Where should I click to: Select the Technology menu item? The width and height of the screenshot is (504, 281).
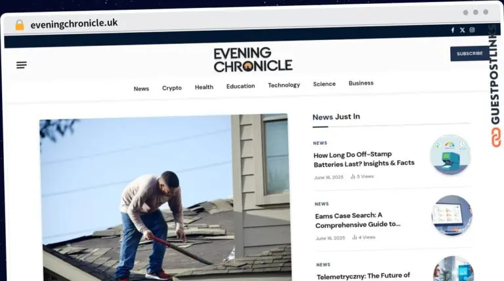[283, 85]
